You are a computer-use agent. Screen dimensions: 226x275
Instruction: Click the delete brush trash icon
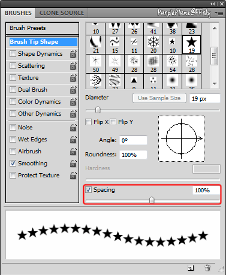(207, 268)
